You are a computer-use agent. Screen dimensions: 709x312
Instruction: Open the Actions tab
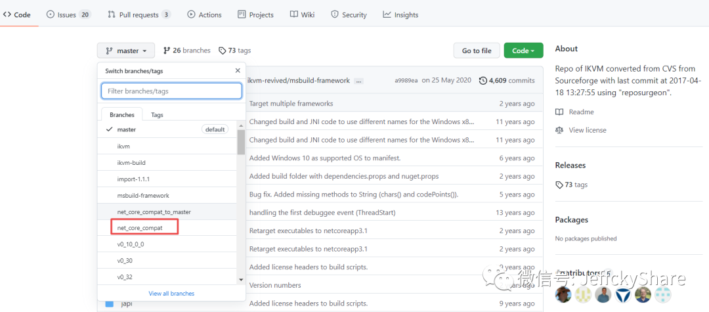pyautogui.click(x=204, y=15)
